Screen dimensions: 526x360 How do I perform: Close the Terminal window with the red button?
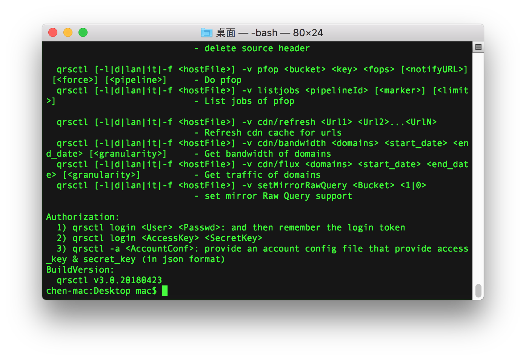53,33
